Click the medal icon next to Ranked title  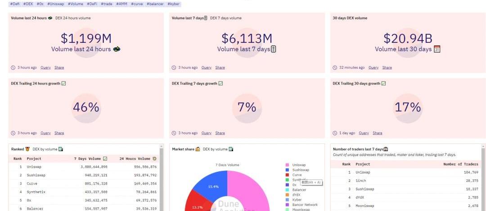point(27,149)
